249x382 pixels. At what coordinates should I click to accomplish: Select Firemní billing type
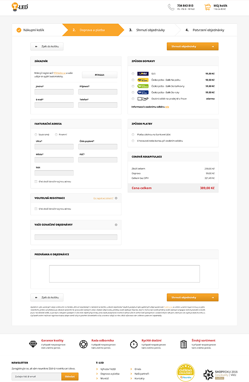[x=56, y=134]
